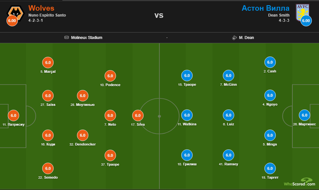Select Watkins' blue rating circle
The width and height of the screenshot is (319, 190).
point(187,115)
